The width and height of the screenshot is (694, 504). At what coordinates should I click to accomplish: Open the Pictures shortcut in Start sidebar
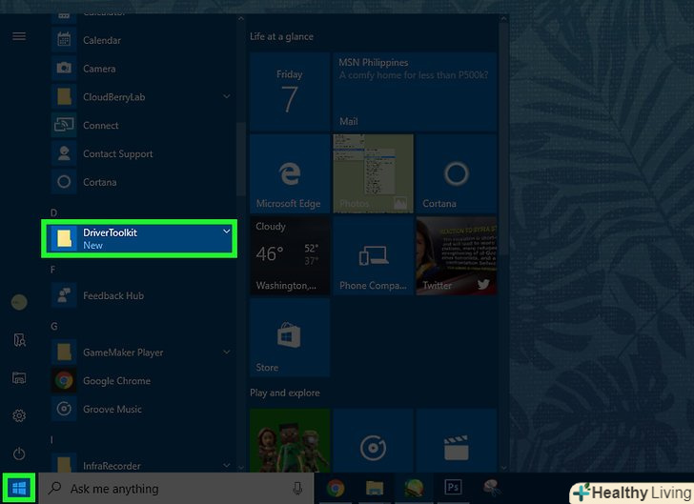point(19,378)
